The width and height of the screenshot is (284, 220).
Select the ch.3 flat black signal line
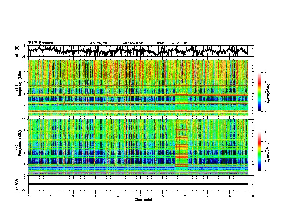138,184
